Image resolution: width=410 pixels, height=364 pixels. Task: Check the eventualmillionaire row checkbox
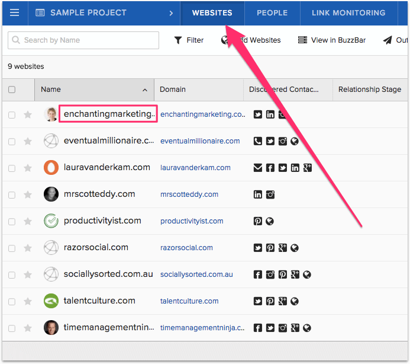pos(12,142)
